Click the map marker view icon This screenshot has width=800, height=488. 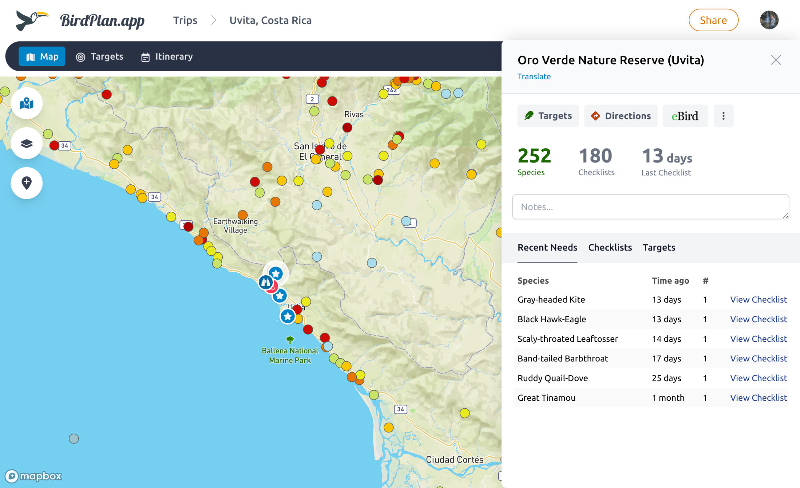point(27,104)
